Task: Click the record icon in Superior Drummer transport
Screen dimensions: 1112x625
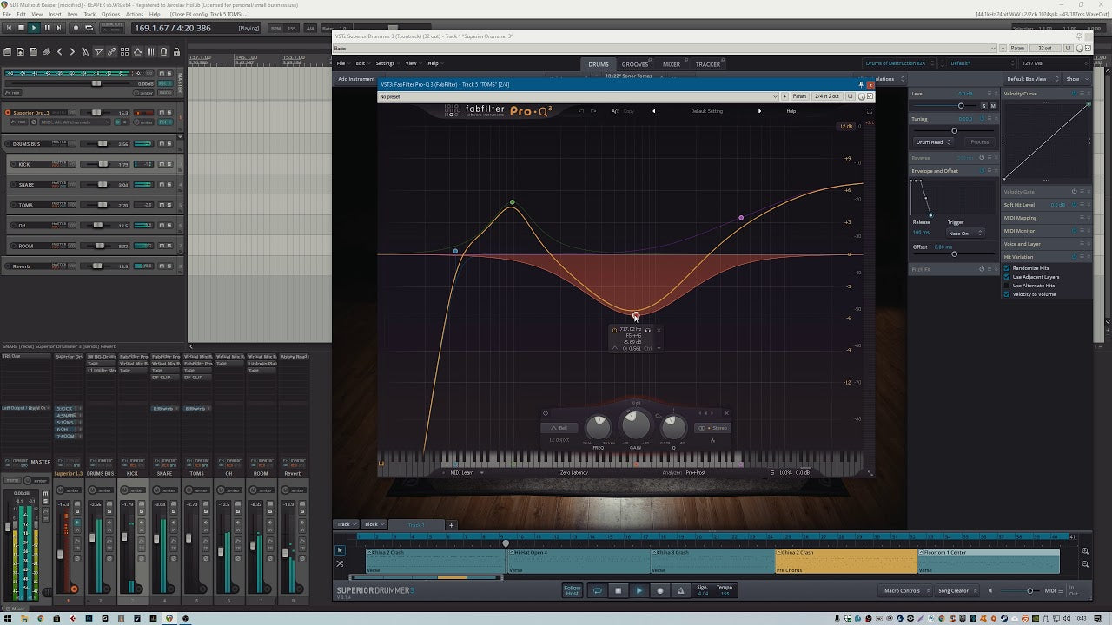Action: [x=659, y=590]
